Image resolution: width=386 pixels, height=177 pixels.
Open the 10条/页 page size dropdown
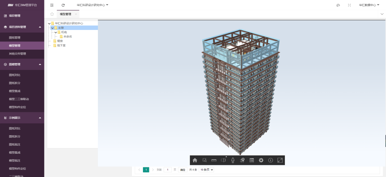(x=206, y=170)
